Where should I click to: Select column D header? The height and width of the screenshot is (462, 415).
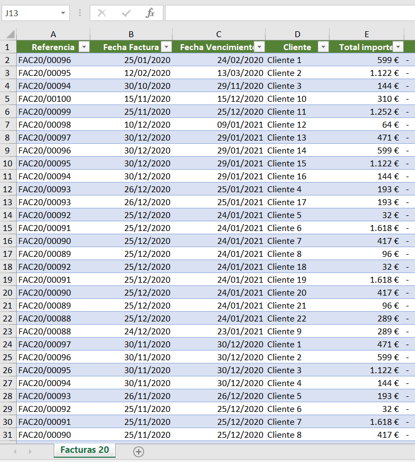(x=297, y=34)
